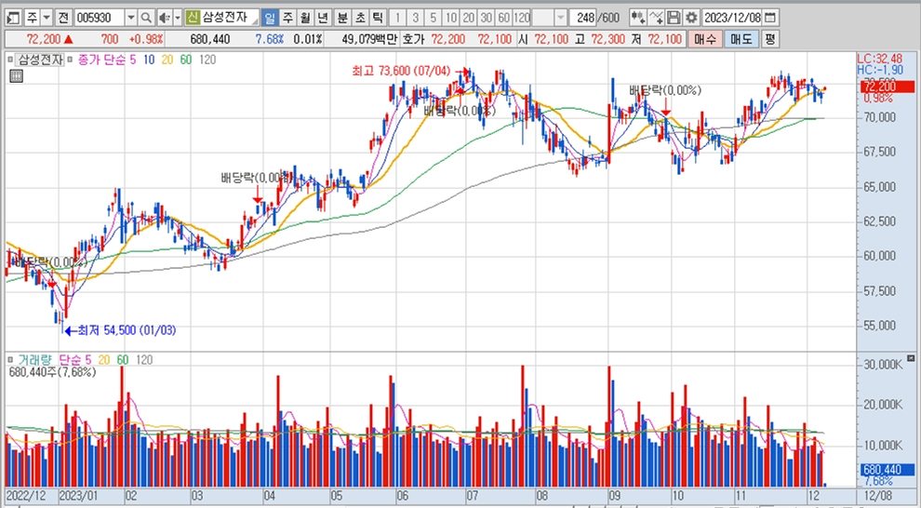Viewport: 921px width, 508px height.
Task: Select interval 1 button
Action: (x=398, y=18)
